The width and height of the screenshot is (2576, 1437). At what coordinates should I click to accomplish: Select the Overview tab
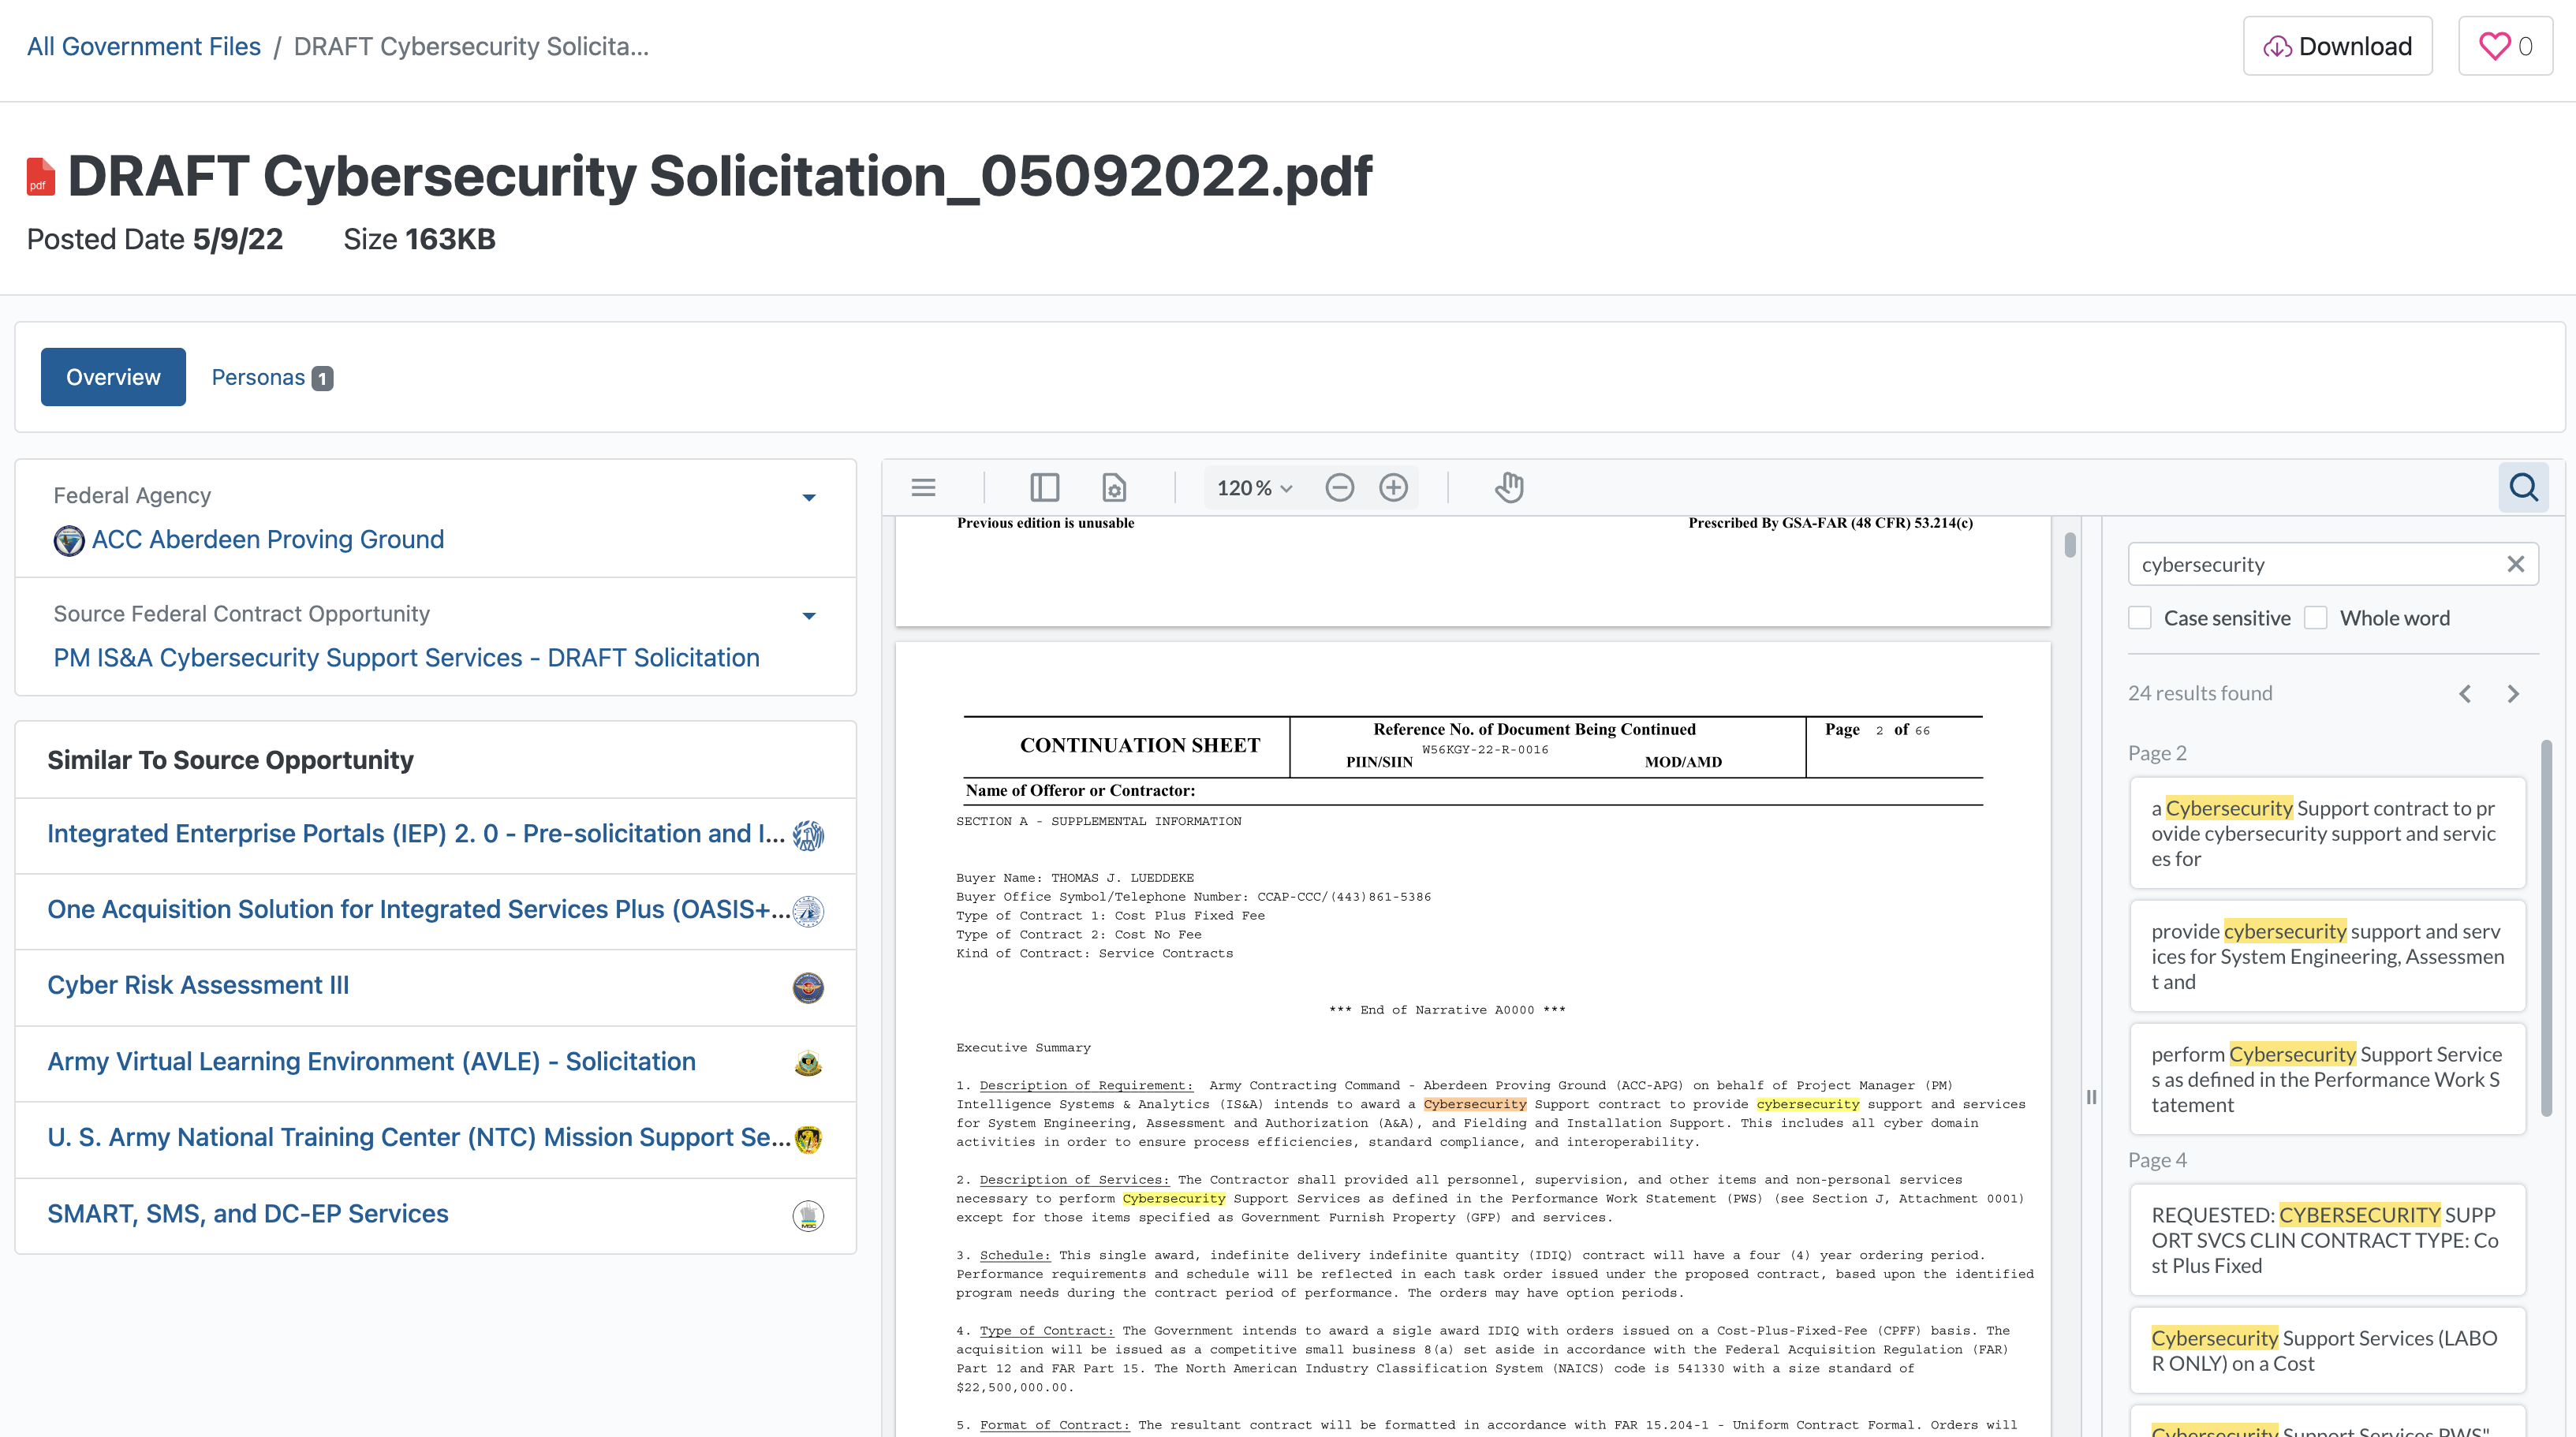(113, 377)
